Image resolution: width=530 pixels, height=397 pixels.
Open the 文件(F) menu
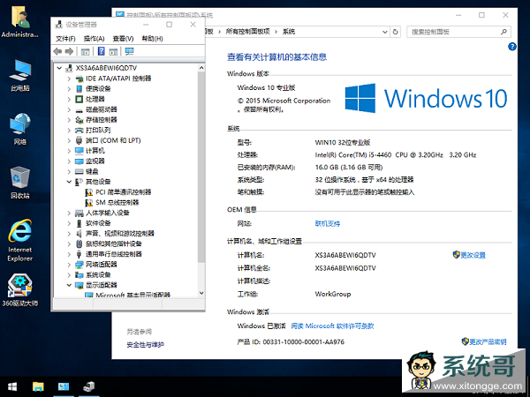pos(65,39)
